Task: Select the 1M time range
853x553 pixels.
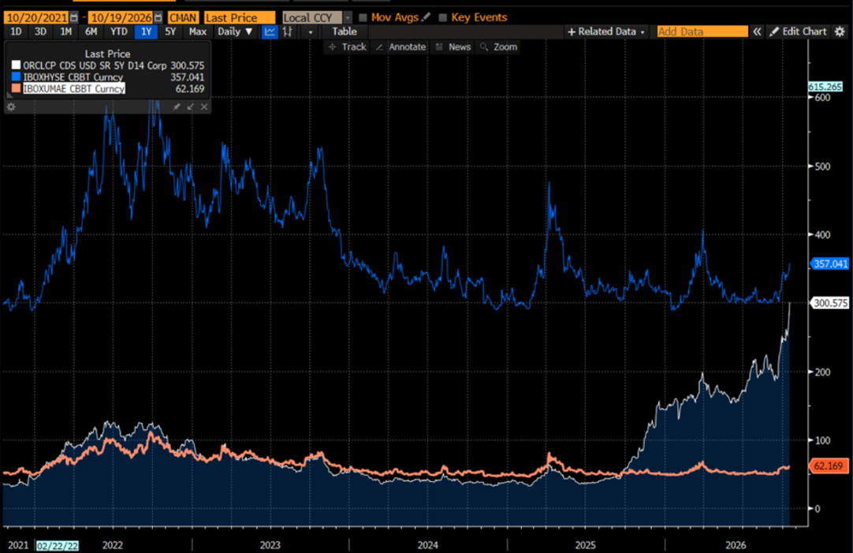Action: point(65,32)
